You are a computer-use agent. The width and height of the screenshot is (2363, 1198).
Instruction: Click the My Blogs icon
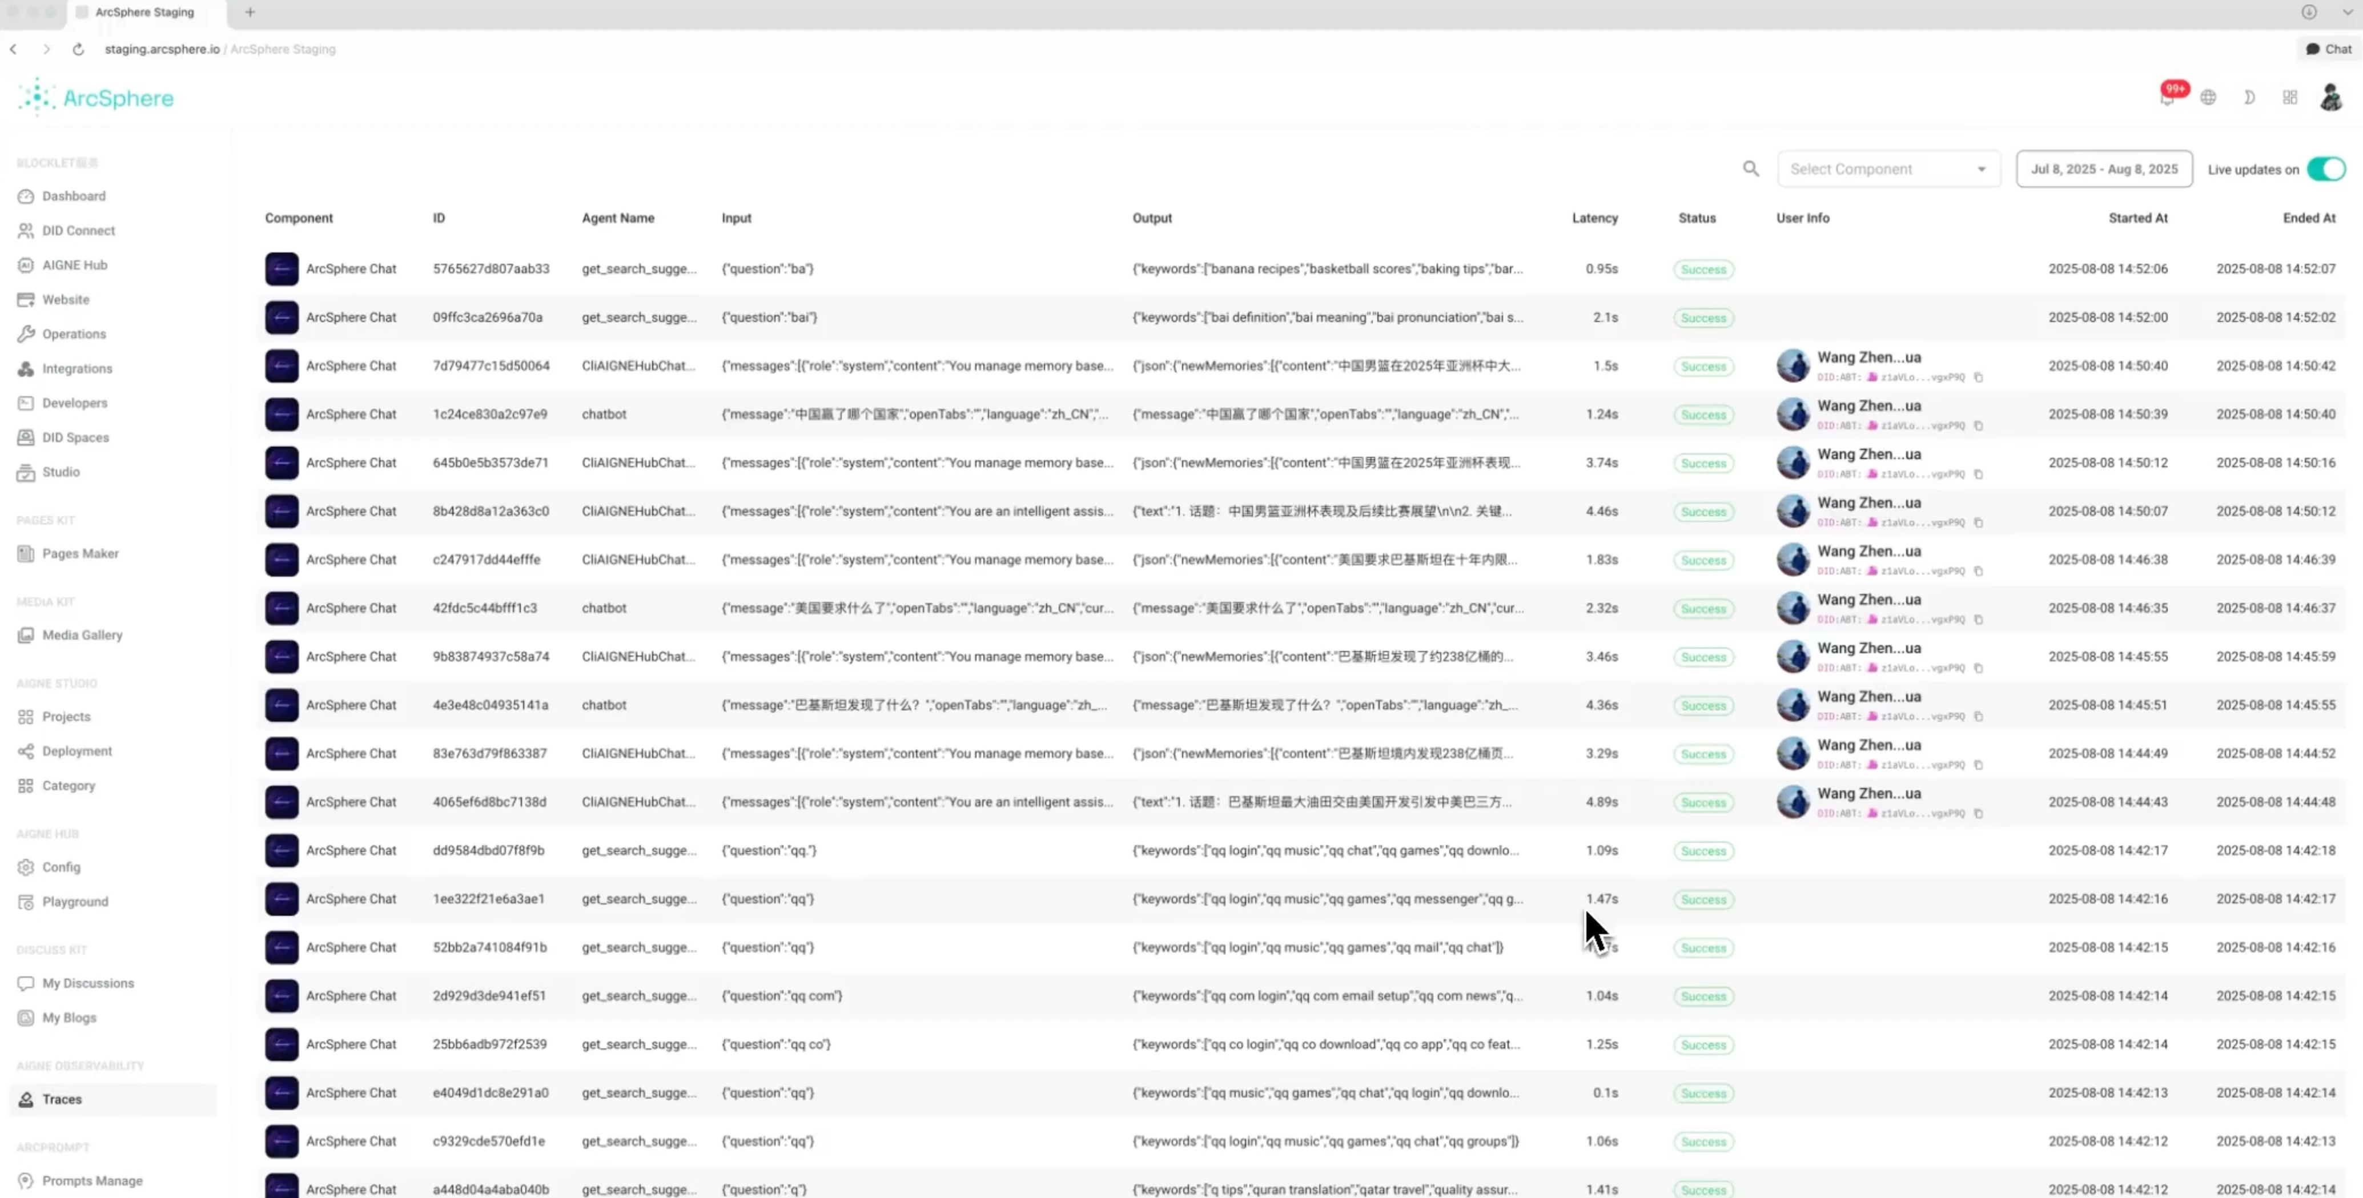tap(26, 1018)
